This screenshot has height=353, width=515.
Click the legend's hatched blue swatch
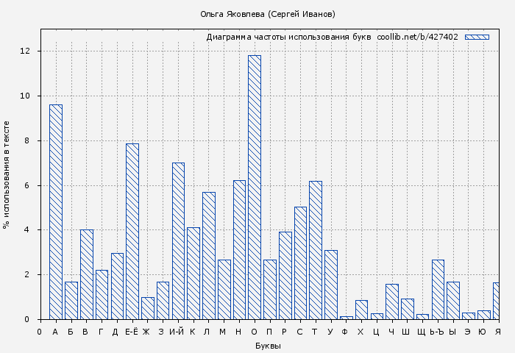477,37
